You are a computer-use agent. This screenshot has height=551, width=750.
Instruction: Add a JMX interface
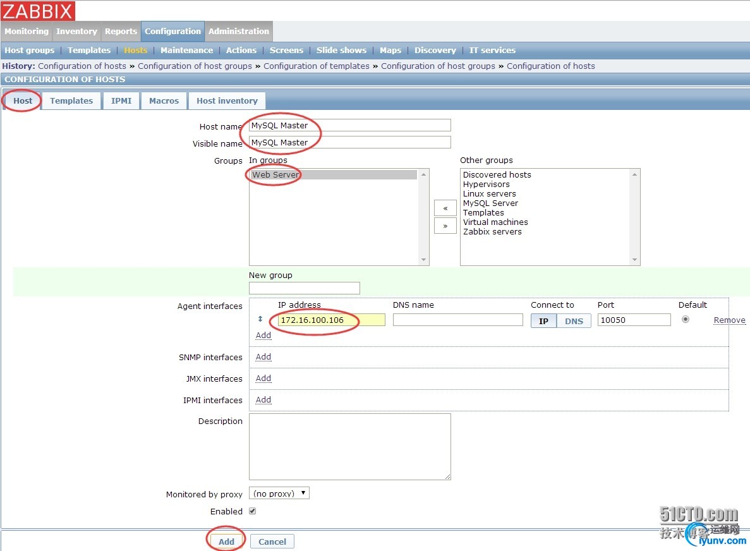263,378
